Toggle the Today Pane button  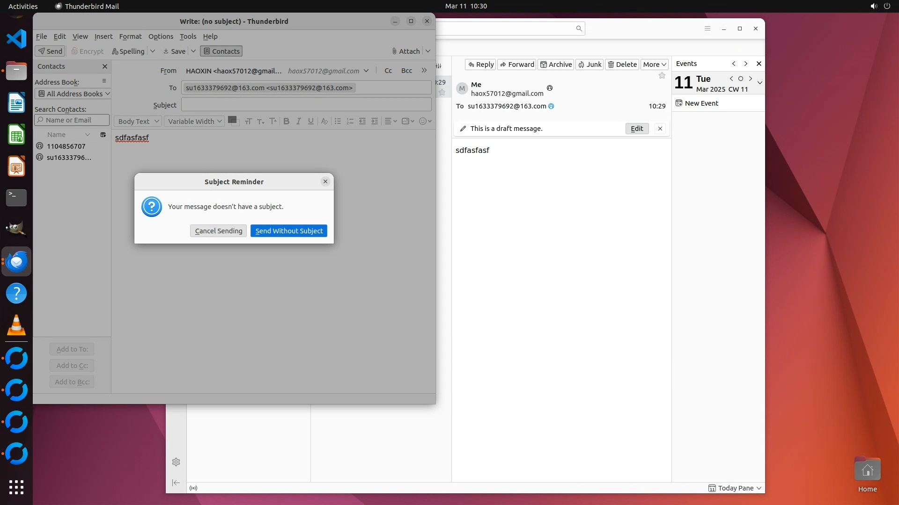[x=735, y=488]
